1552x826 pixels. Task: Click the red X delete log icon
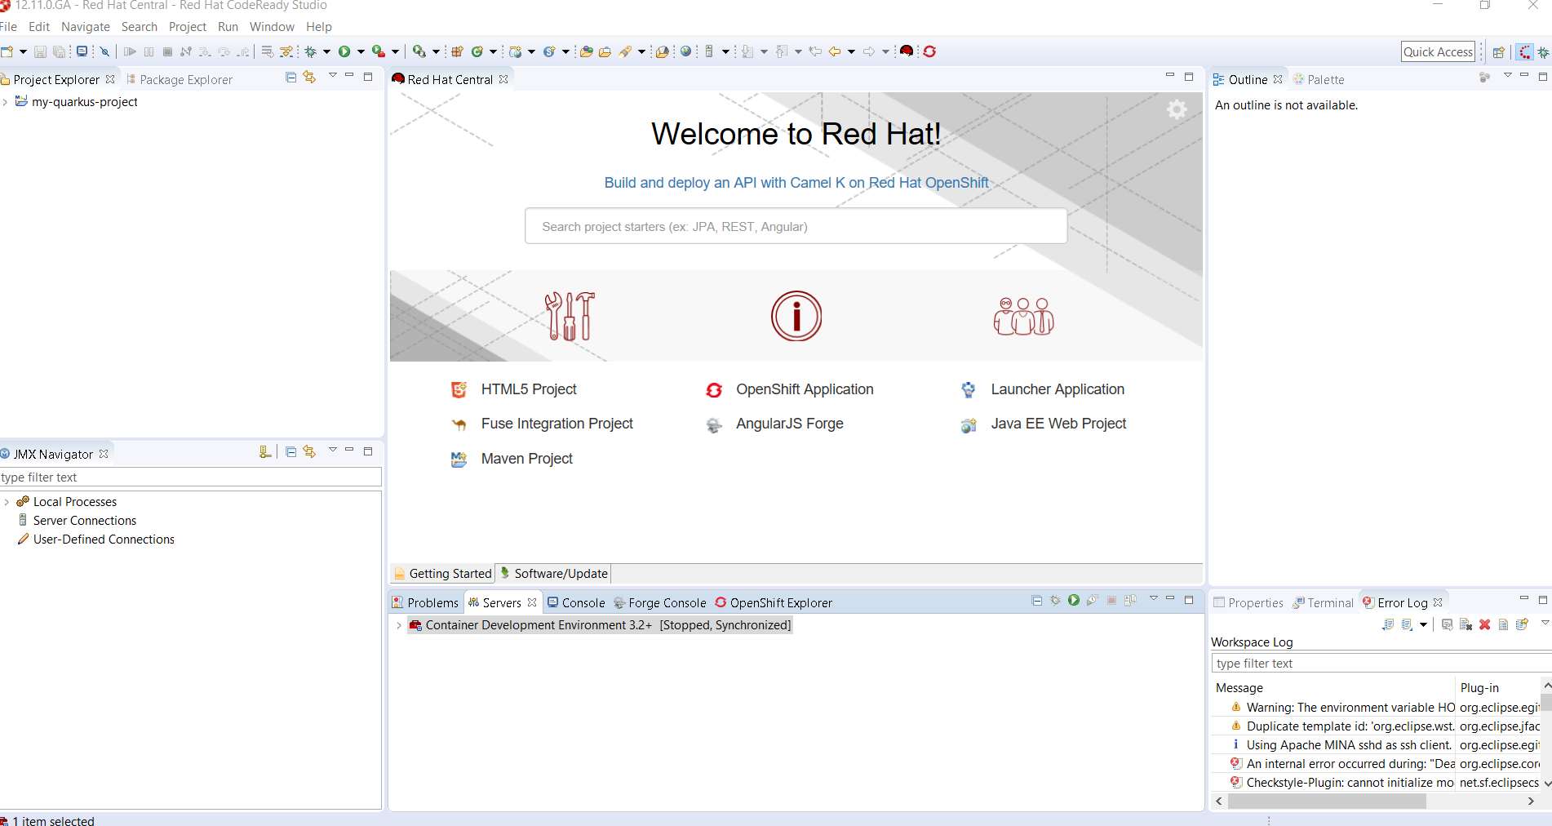click(x=1485, y=624)
